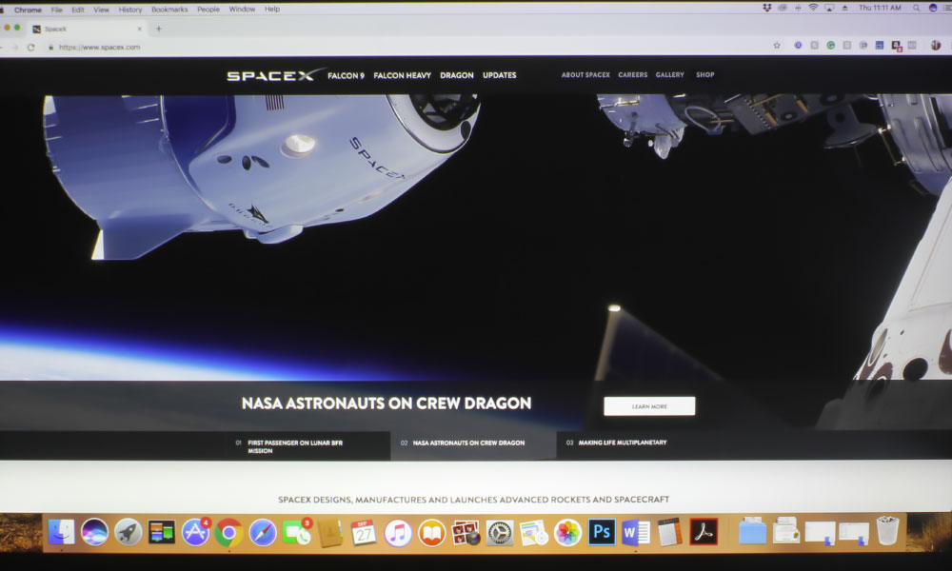Click the eject icon in menu bar

(844, 8)
